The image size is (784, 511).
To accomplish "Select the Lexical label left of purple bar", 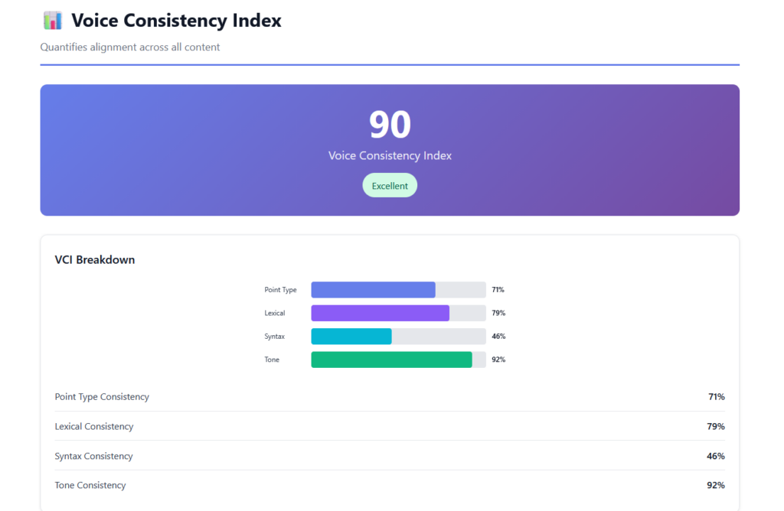I will (x=275, y=313).
